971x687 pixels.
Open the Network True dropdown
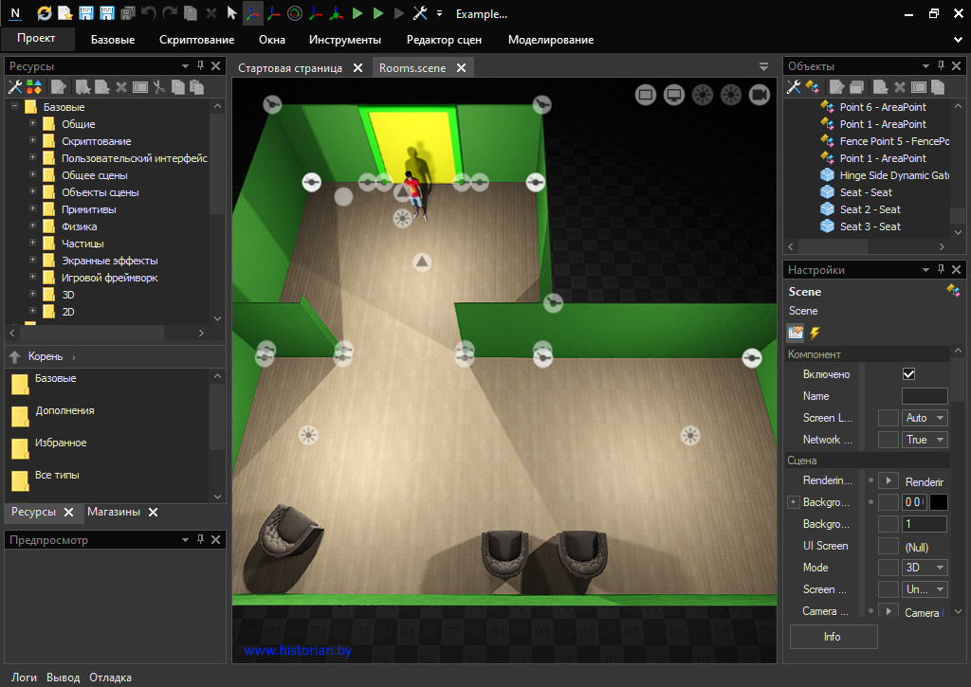pos(925,440)
